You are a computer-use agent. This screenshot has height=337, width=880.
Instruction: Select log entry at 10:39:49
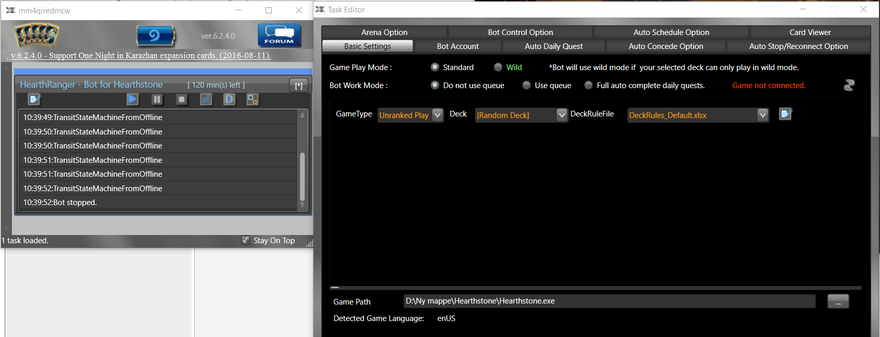[158, 117]
